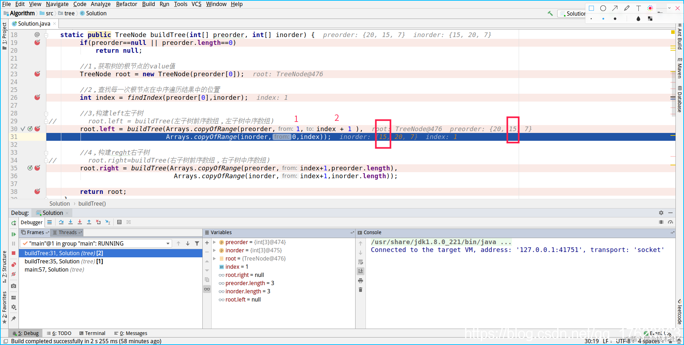Click the camera thread dump icon

[x=14, y=286]
